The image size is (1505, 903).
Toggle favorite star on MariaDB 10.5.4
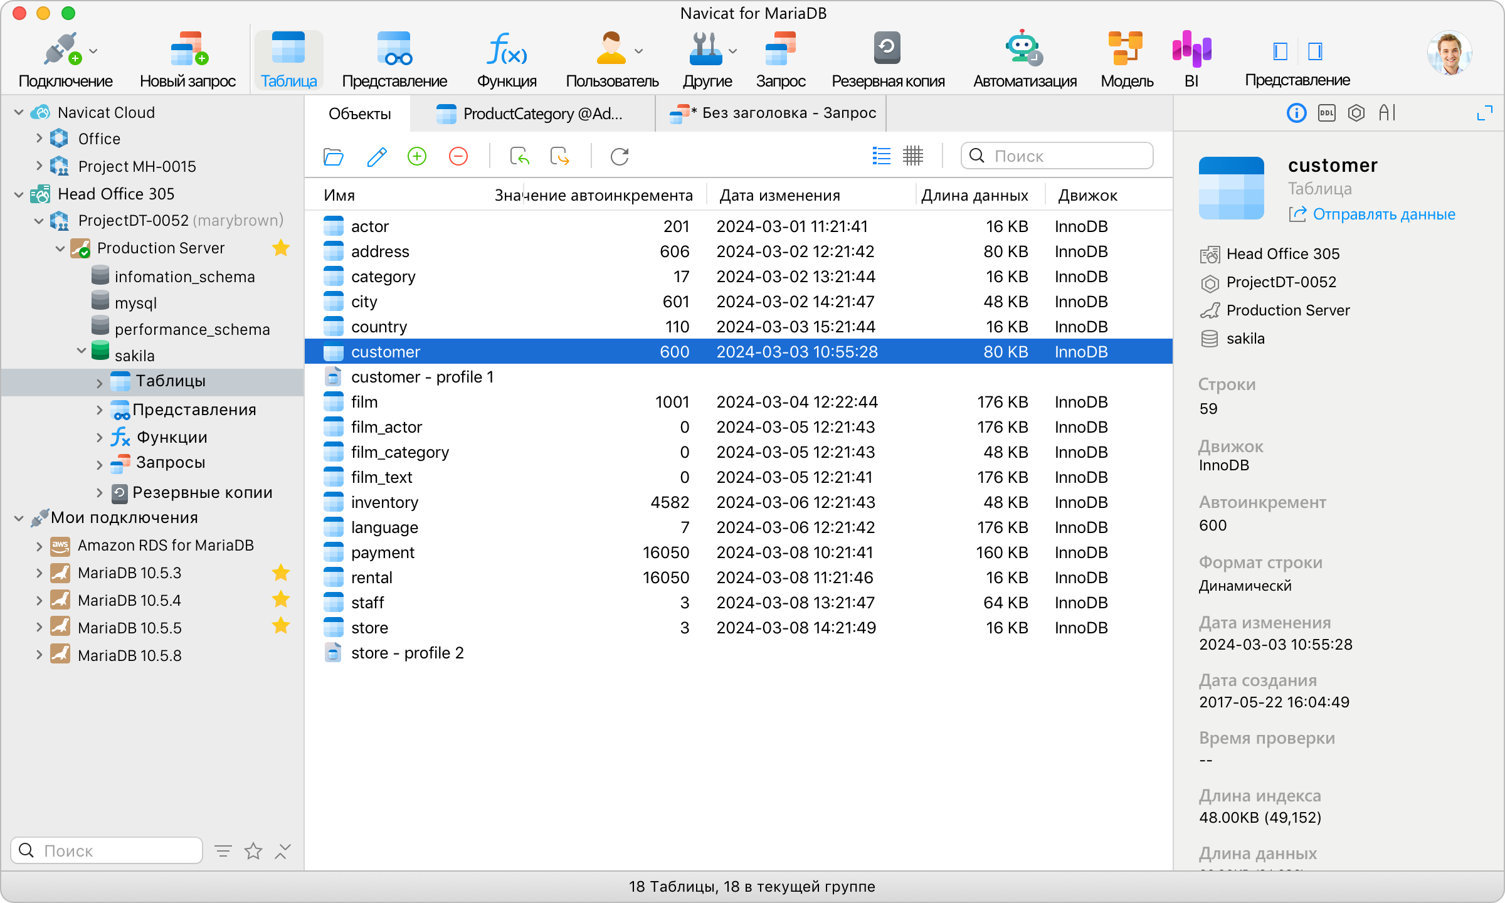[x=281, y=600]
